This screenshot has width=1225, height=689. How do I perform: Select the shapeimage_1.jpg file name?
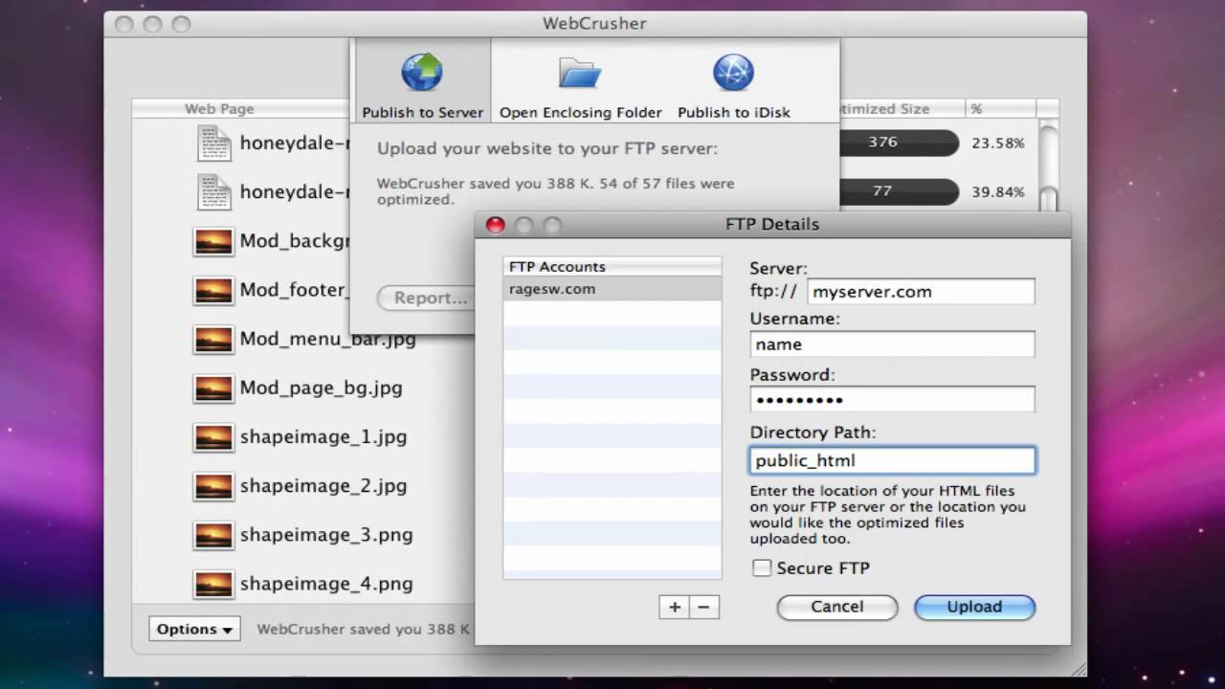tap(323, 437)
